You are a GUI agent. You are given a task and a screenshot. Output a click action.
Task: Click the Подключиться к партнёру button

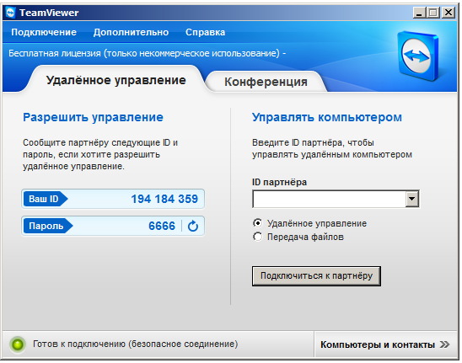[x=316, y=276]
